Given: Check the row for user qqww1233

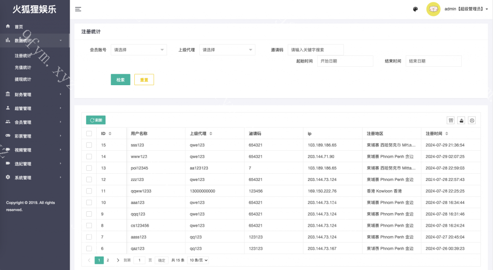Looking at the screenshot, I should pyautogui.click(x=89, y=191).
